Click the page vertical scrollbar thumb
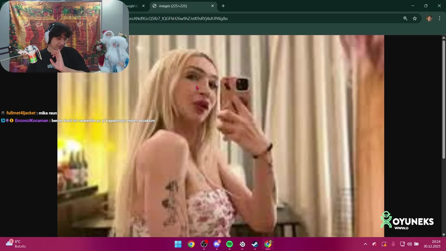This screenshot has height=251, width=446. [444, 99]
